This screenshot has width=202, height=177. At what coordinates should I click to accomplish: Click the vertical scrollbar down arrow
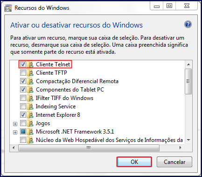pyautogui.click(x=188, y=140)
